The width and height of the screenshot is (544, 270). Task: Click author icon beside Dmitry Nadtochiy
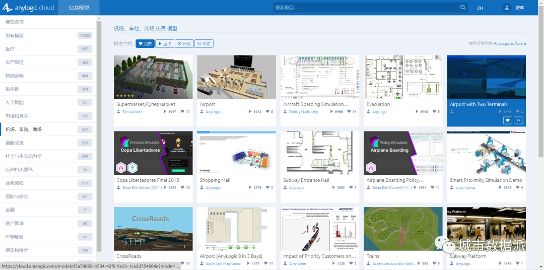[285, 112]
